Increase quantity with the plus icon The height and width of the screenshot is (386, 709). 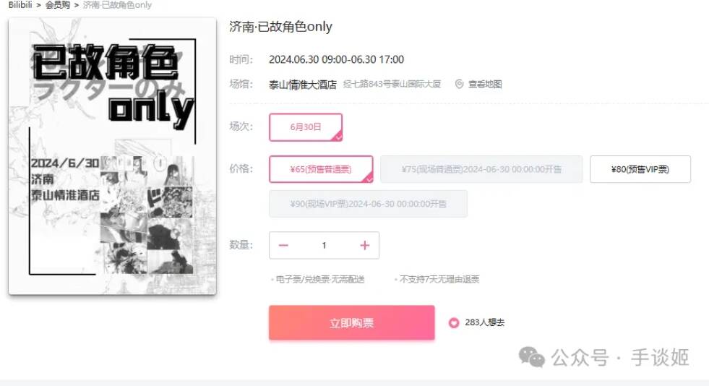pyautogui.click(x=365, y=246)
